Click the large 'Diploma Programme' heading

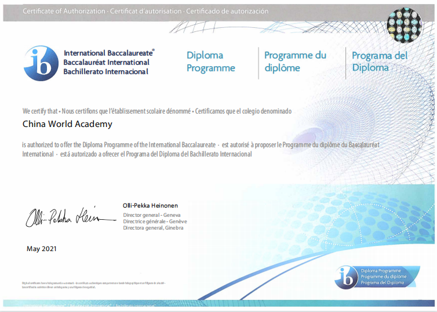[211, 61]
